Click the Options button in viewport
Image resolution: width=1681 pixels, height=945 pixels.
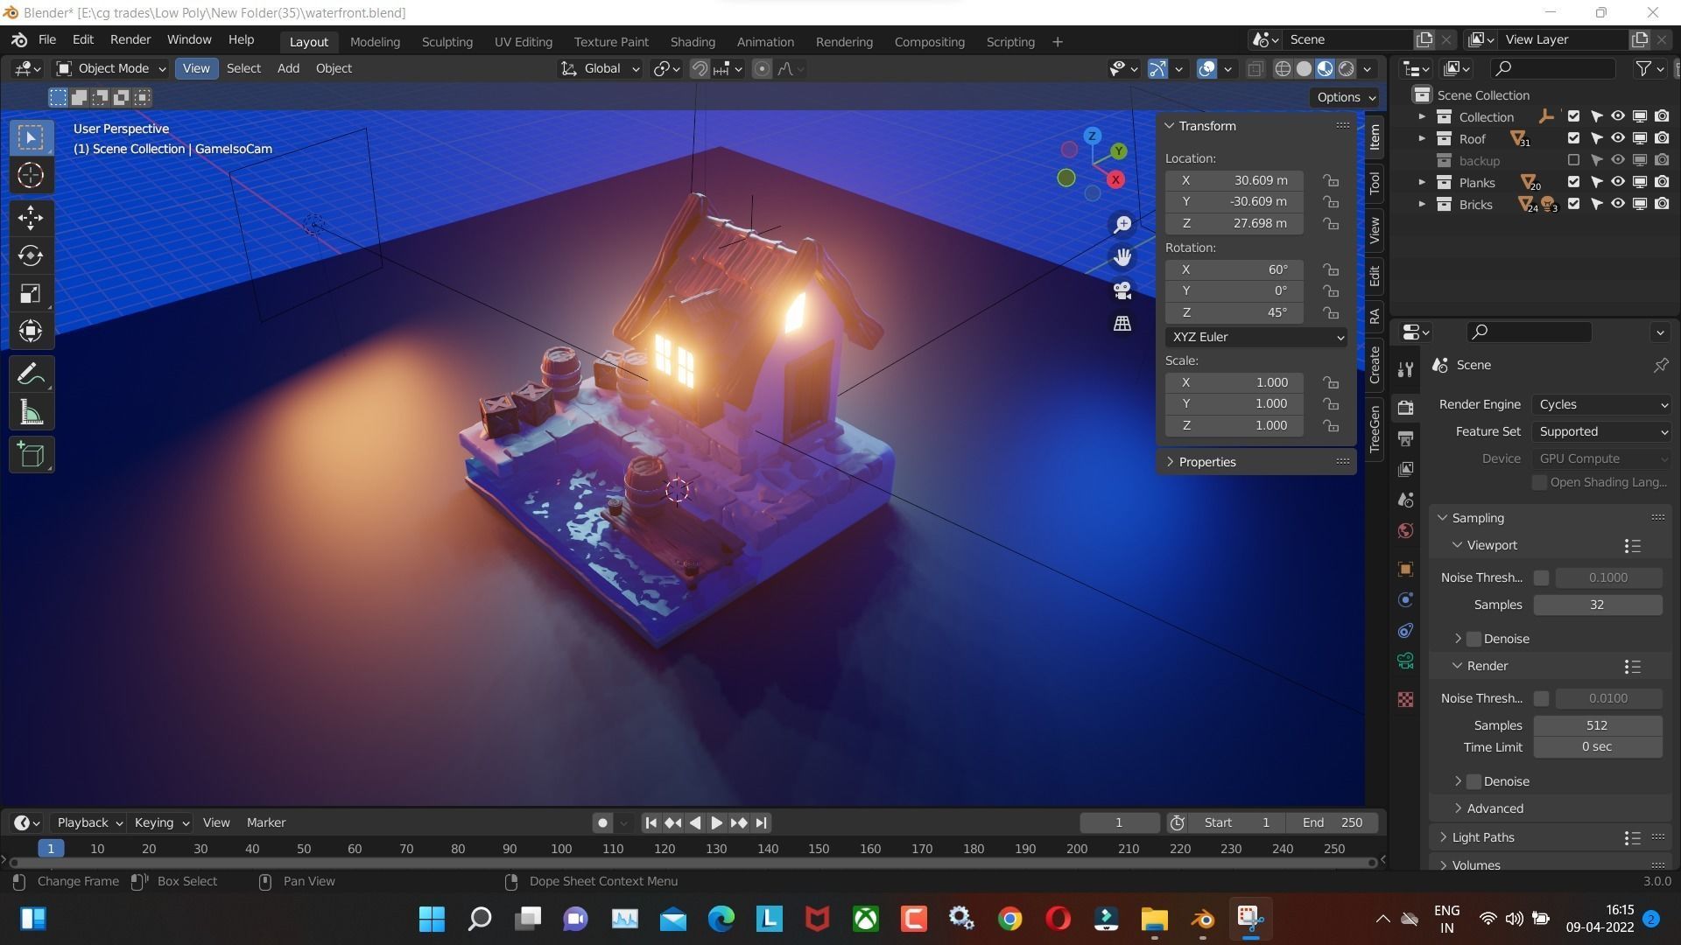[1346, 97]
